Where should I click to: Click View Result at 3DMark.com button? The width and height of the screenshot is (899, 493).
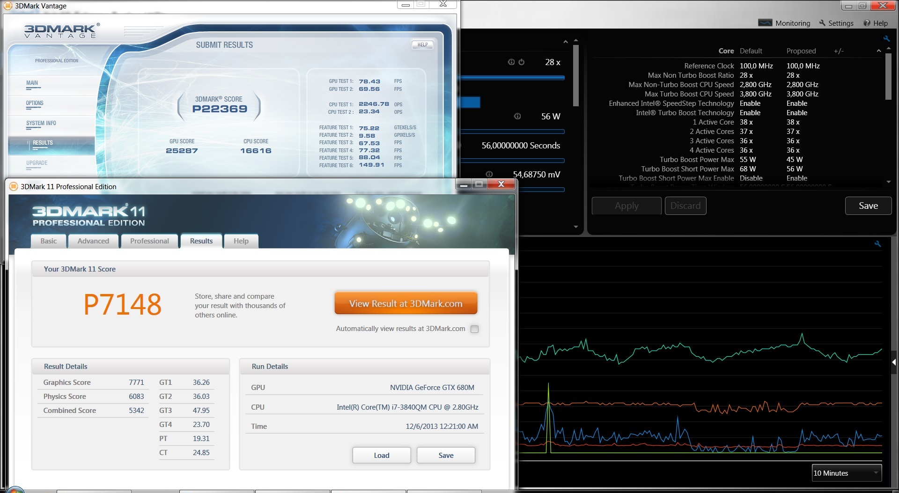[x=406, y=303]
